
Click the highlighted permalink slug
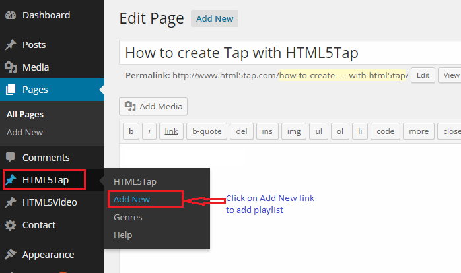pyautogui.click(x=343, y=75)
